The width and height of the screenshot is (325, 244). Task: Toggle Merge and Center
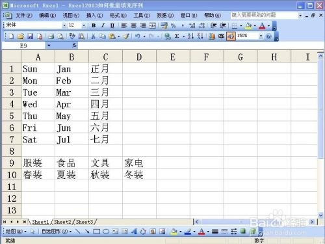point(152,25)
